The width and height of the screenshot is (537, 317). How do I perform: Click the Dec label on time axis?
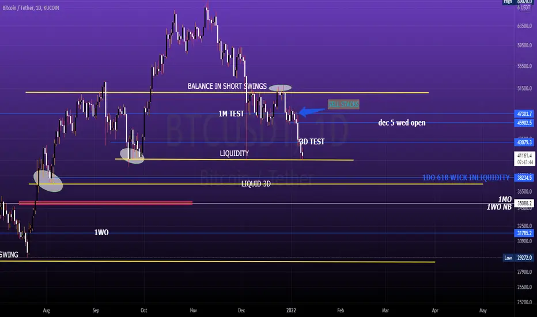click(241, 311)
